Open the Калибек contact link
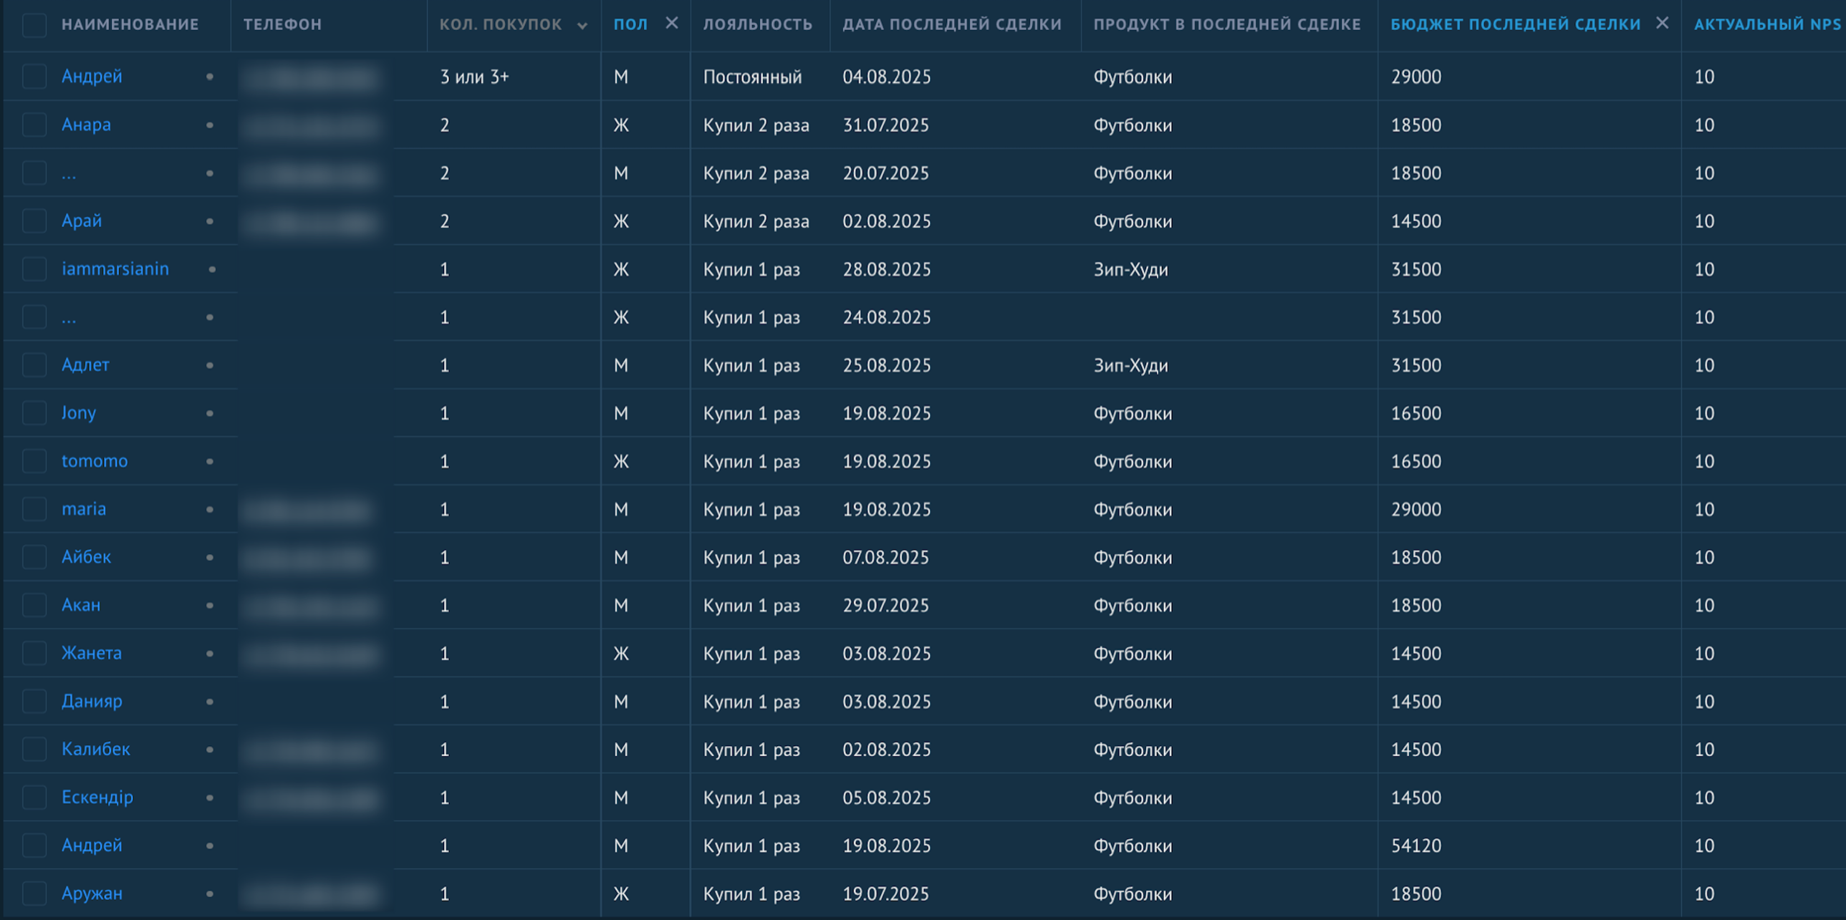This screenshot has width=1846, height=920. pyautogui.click(x=95, y=750)
